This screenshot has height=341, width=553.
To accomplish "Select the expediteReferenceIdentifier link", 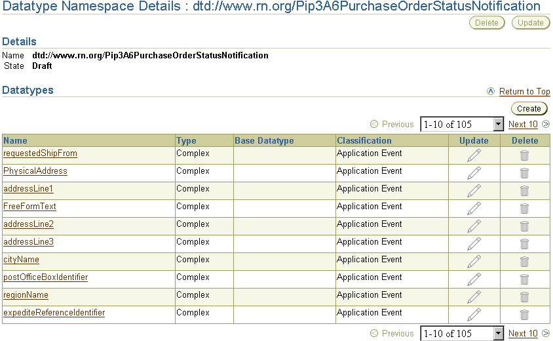I will pyautogui.click(x=54, y=313).
